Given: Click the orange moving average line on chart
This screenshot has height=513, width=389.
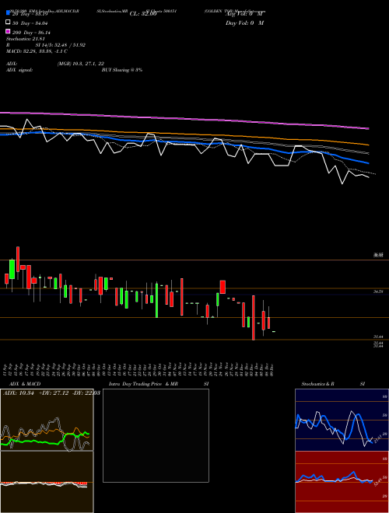Looking at the screenshot, I should coord(184,134).
